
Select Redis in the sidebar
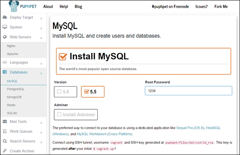coord(11,105)
